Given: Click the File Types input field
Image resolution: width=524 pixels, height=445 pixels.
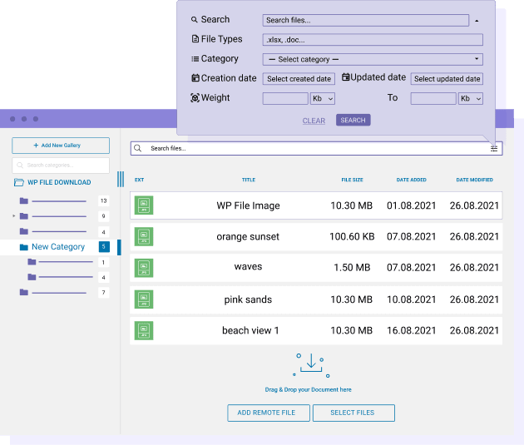Looking at the screenshot, I should pyautogui.click(x=373, y=40).
